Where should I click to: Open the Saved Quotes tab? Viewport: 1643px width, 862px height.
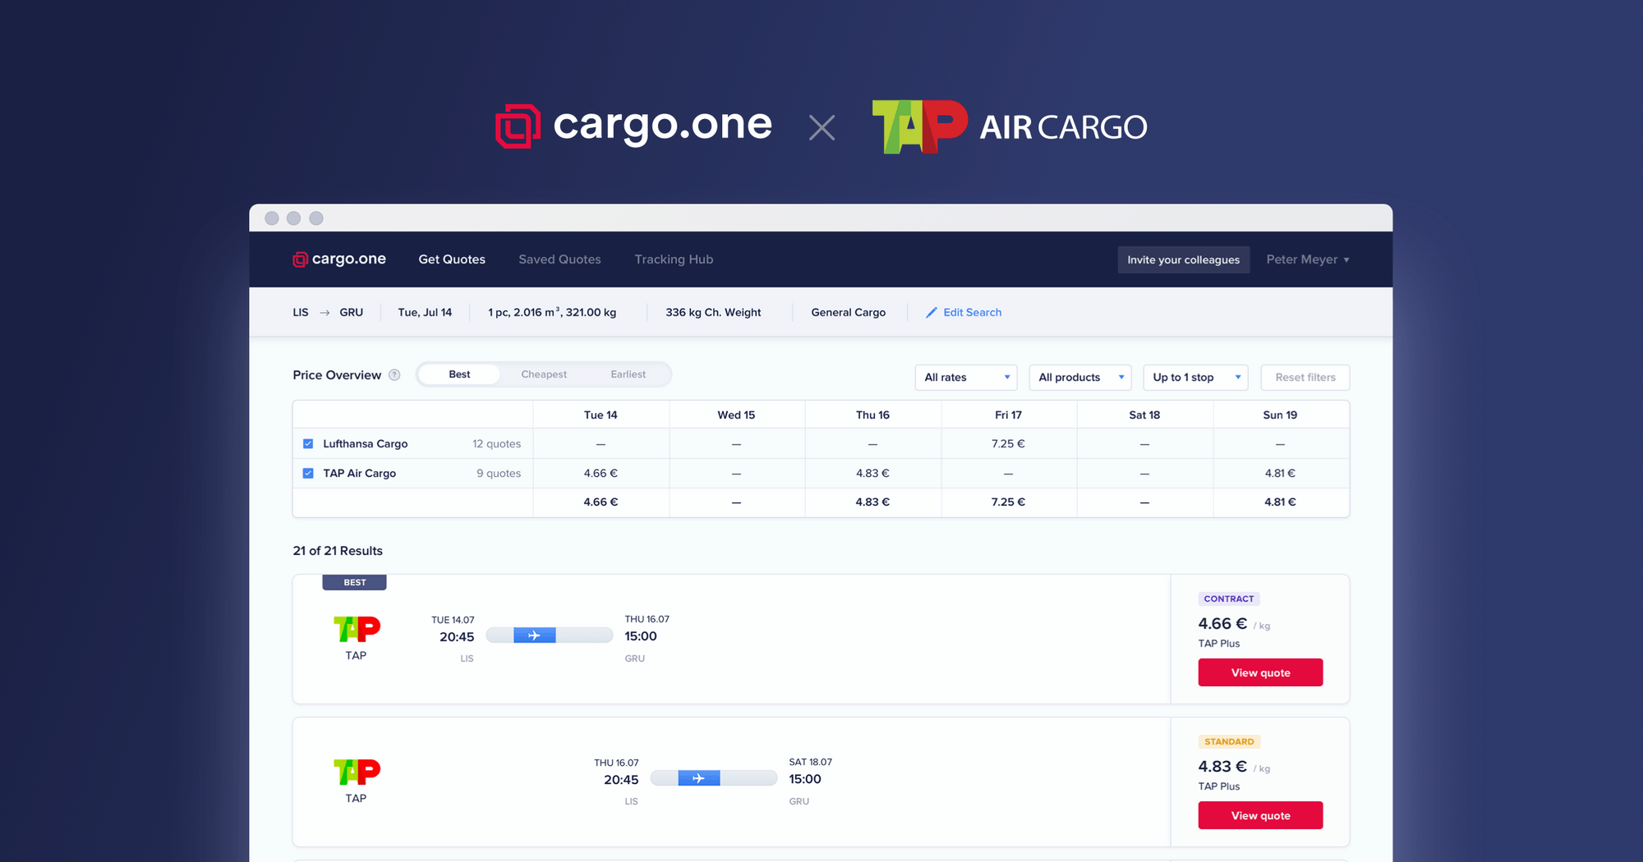(559, 259)
